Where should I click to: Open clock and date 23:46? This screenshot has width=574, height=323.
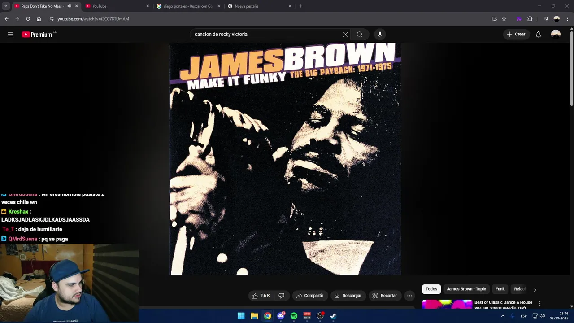point(559,316)
